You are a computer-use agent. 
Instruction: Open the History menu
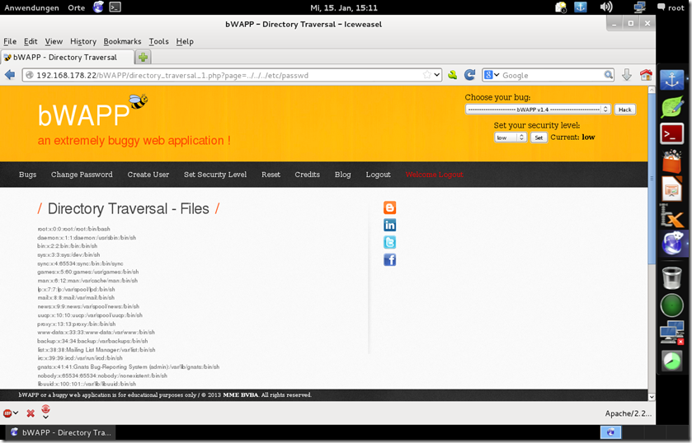(x=83, y=41)
